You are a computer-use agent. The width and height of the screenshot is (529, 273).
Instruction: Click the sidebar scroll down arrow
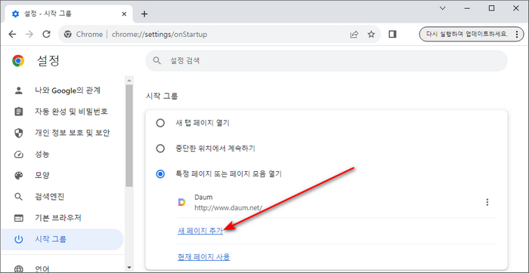129,268
